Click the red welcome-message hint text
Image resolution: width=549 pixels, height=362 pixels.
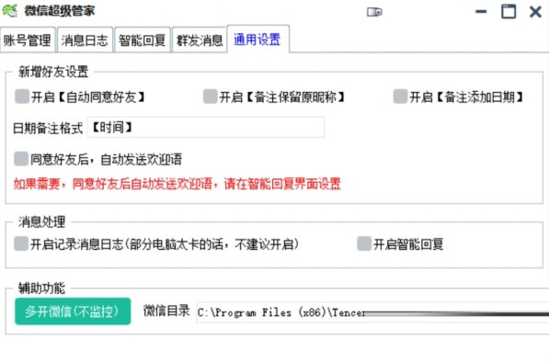pyautogui.click(x=177, y=184)
